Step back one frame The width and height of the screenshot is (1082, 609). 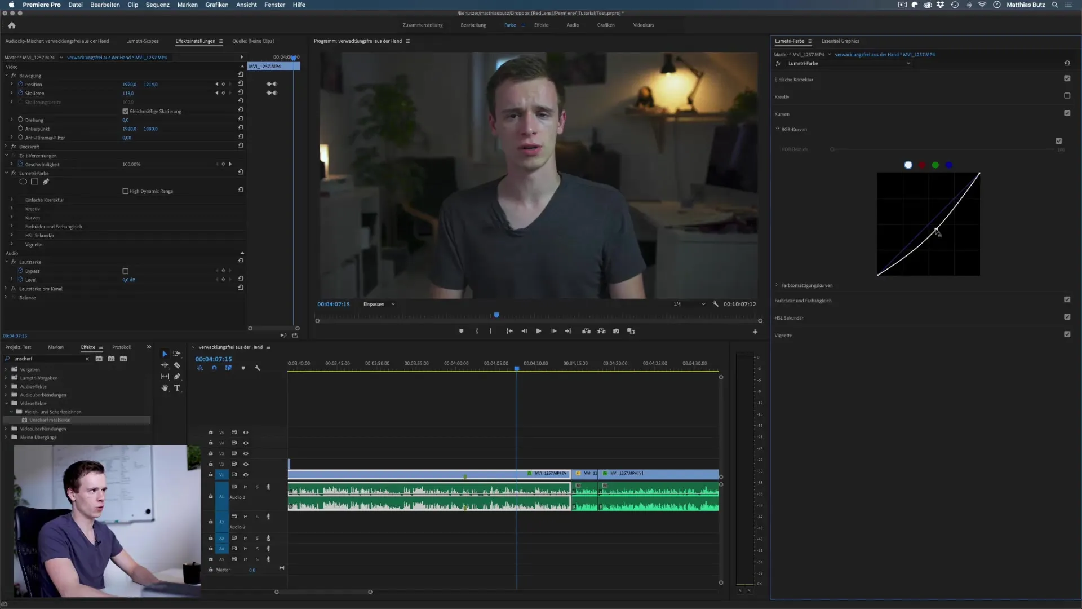point(524,331)
